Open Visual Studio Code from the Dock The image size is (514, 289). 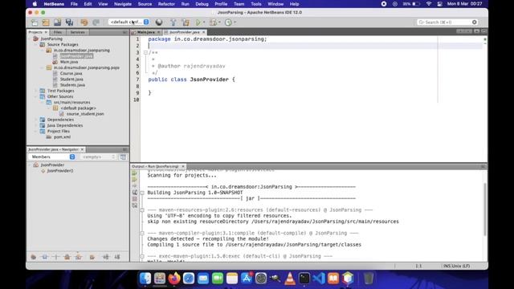tap(319, 279)
